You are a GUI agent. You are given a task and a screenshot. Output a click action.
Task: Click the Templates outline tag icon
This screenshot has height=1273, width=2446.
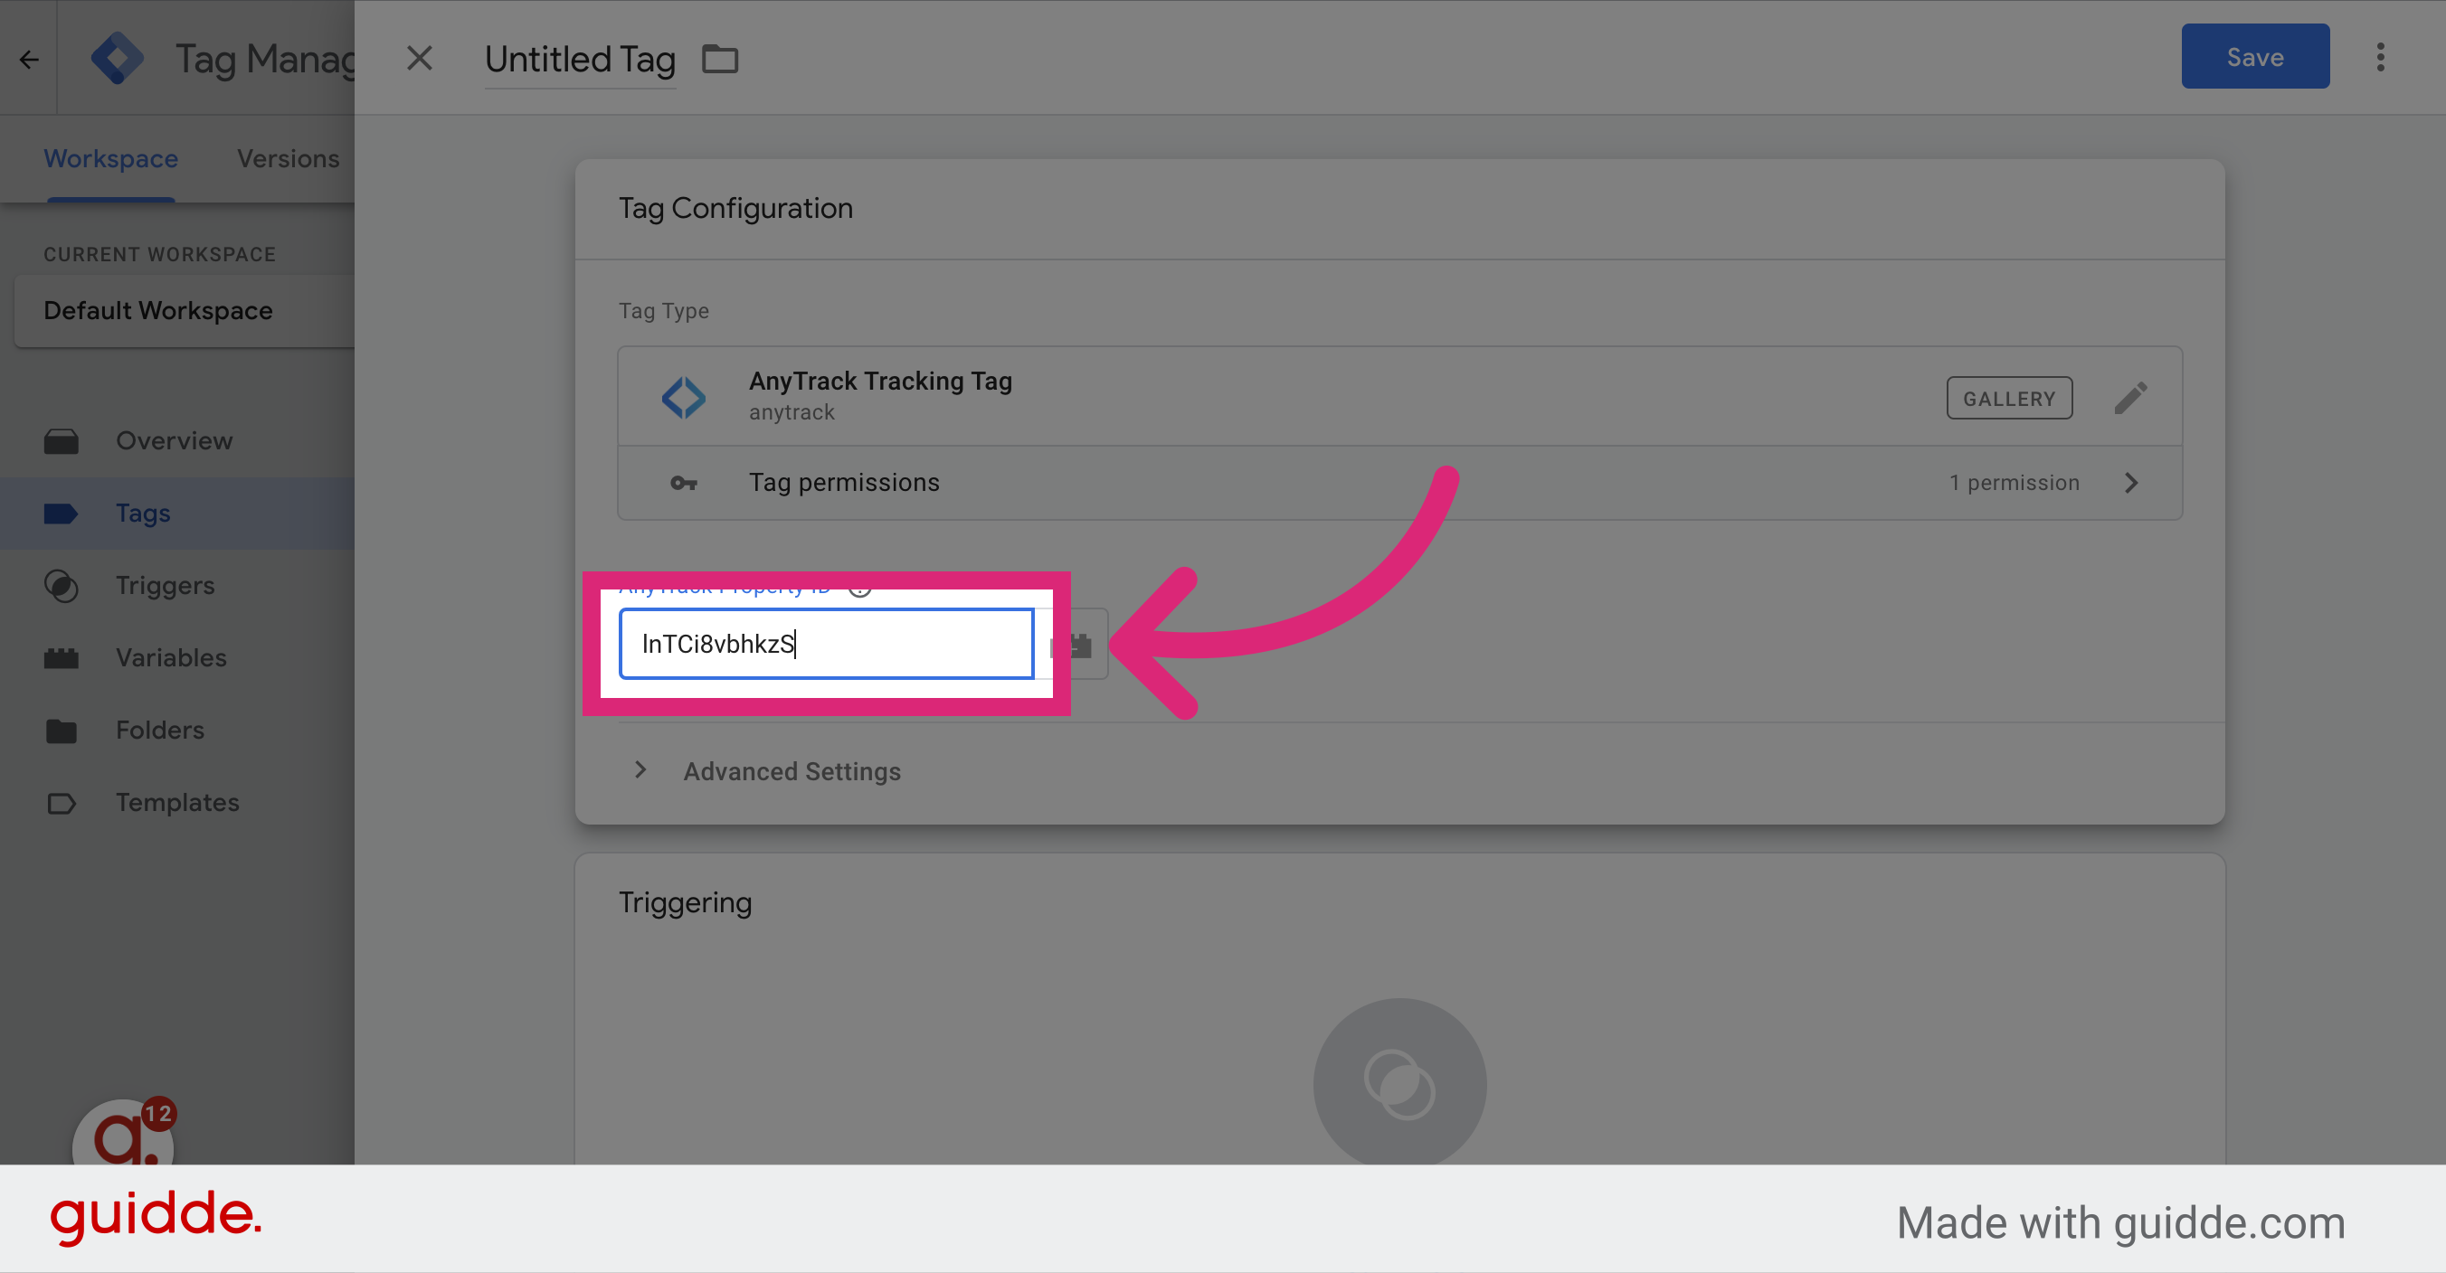[62, 803]
